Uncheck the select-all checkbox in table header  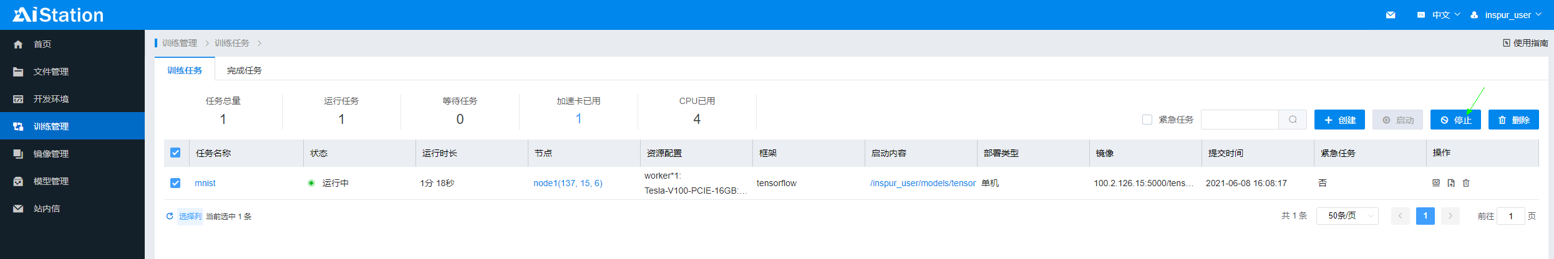tap(175, 153)
